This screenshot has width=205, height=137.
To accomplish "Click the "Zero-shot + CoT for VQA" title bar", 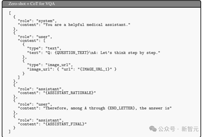I will [101, 4].
